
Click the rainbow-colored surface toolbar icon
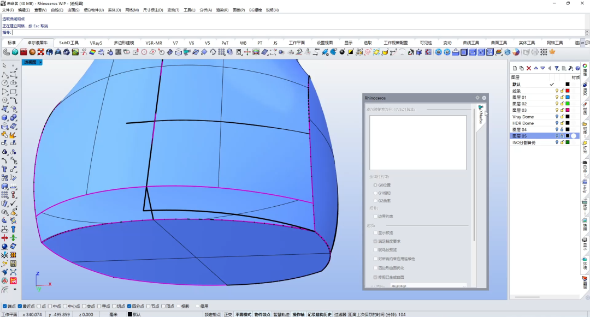[x=92, y=52]
